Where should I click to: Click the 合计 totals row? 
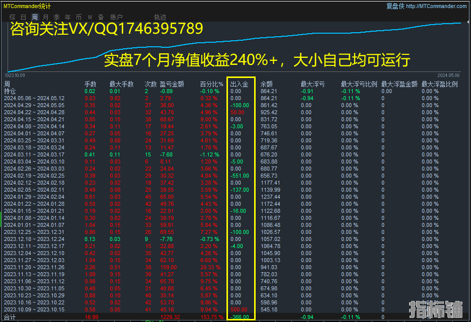(x=10, y=317)
